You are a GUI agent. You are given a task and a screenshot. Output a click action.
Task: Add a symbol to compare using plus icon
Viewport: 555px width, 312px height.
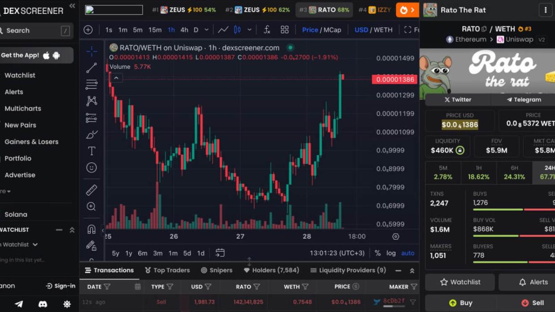coord(88,30)
